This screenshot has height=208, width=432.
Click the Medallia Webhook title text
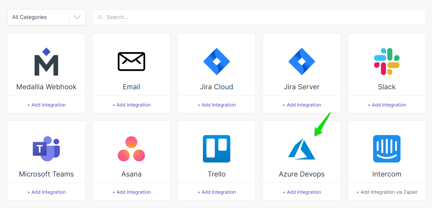(x=46, y=87)
